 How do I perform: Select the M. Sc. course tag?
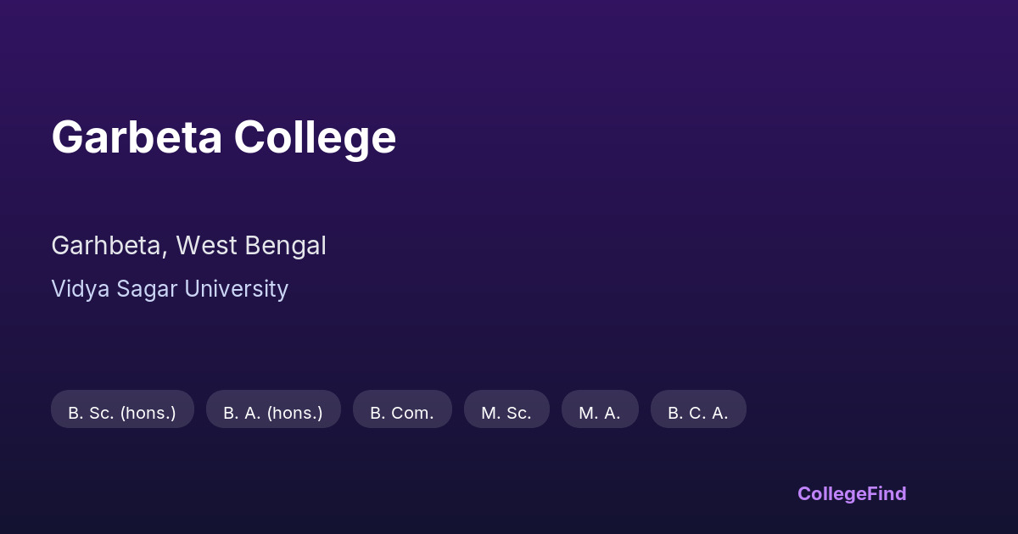point(506,413)
